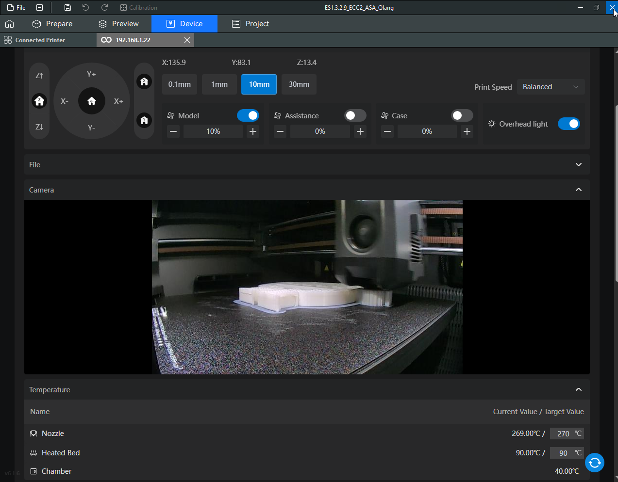Click the blue refresh circle button
The height and width of the screenshot is (482, 618).
594,463
